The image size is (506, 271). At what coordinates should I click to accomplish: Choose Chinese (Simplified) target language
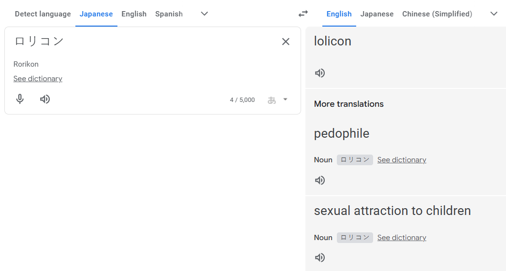coord(437,14)
